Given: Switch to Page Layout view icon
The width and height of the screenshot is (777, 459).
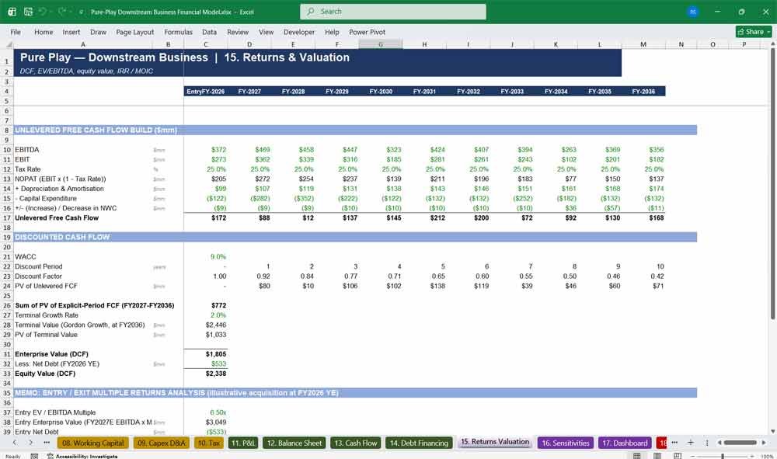Looking at the screenshot, I should click(x=657, y=456).
